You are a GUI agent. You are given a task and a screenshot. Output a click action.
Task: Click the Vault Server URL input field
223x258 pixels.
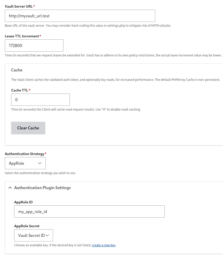point(80,16)
